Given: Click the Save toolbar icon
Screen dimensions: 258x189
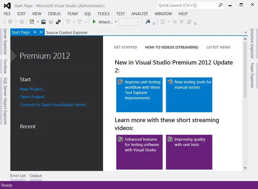Looking at the screenshot, I should (51, 22).
